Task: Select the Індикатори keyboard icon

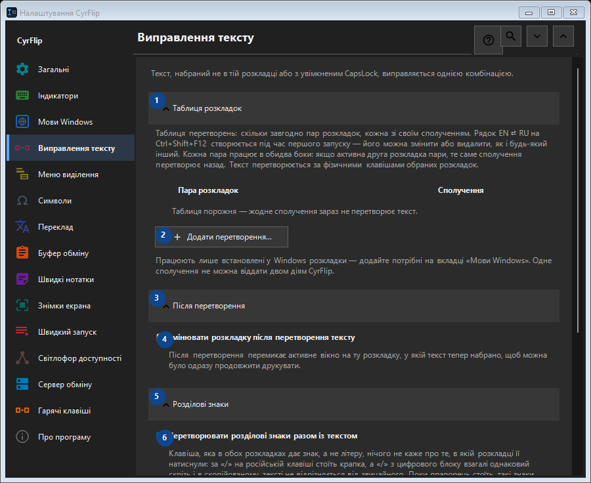Action: click(22, 96)
